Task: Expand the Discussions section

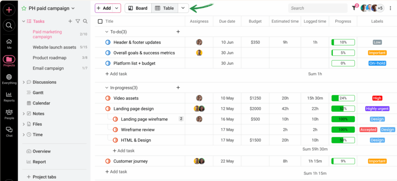Action: pyautogui.click(x=24, y=82)
